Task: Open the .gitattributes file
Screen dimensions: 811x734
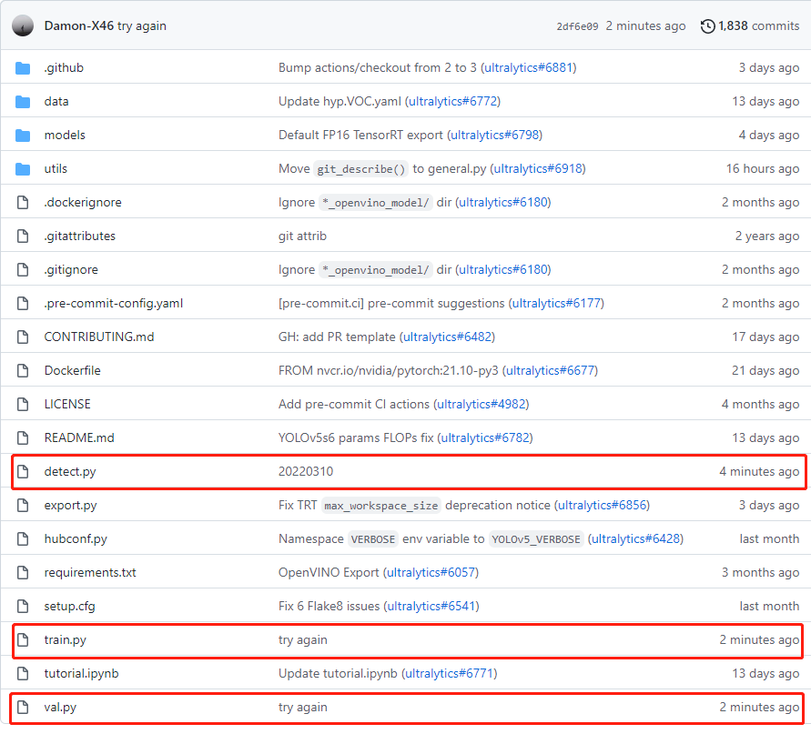Action: coord(80,236)
